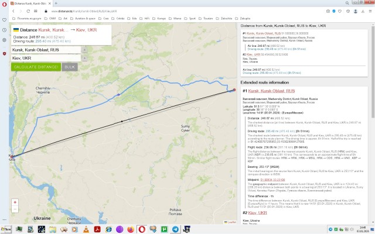Image resolution: width=375 pixels, height=234 pixels.
Task: Open sidebar three-dots setup
Action: pos(4,220)
